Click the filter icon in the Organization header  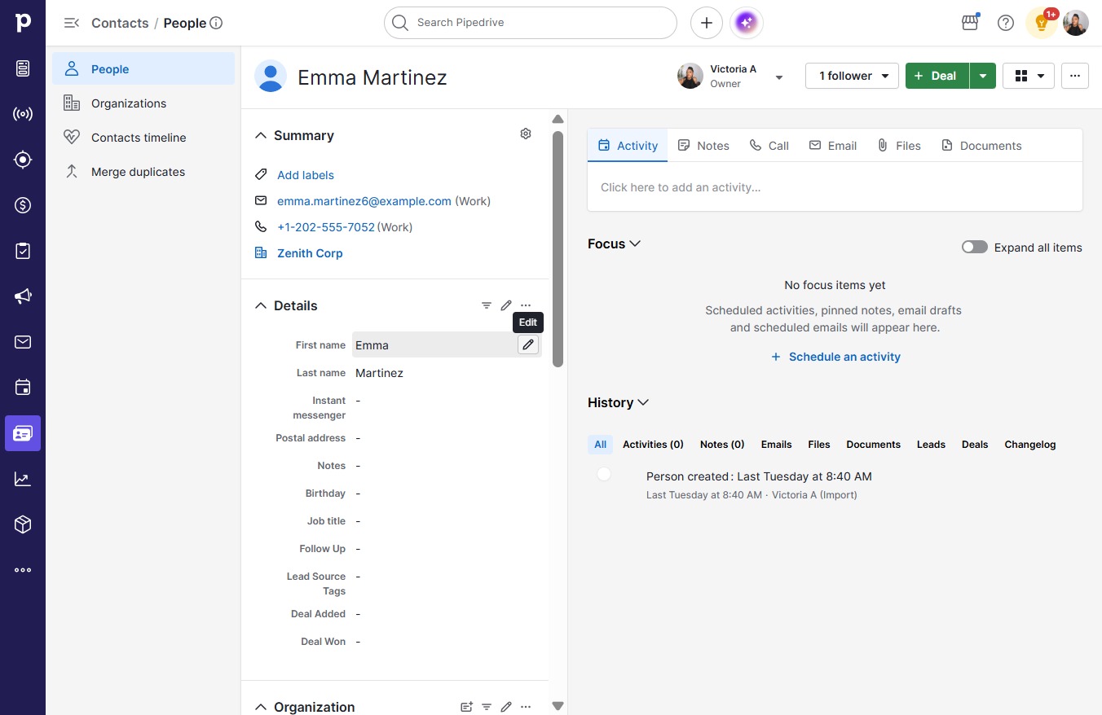tap(487, 707)
